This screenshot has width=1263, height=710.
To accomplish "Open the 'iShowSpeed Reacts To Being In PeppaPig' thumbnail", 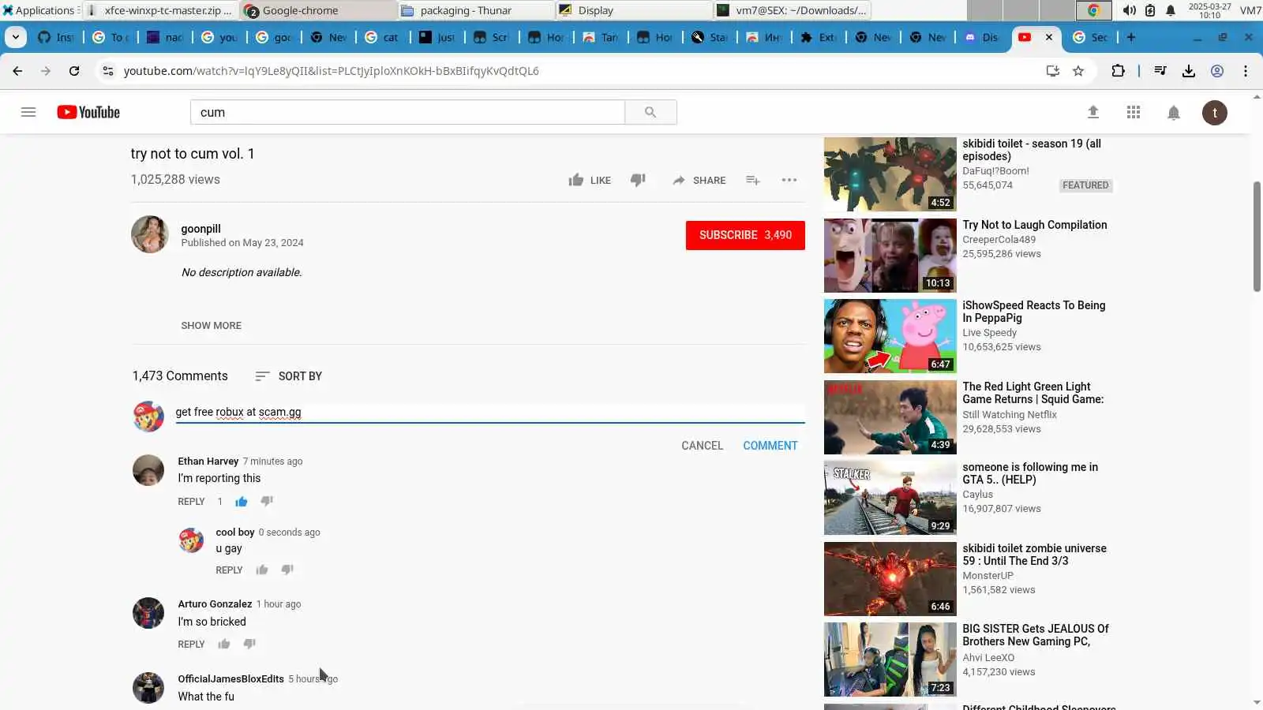I will click(890, 336).
